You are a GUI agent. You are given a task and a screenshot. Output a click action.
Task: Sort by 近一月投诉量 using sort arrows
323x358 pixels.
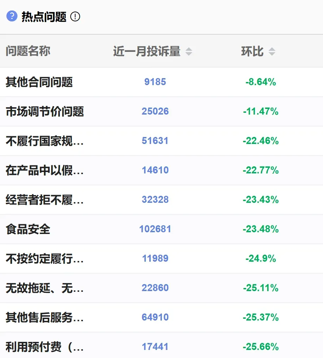pos(189,51)
